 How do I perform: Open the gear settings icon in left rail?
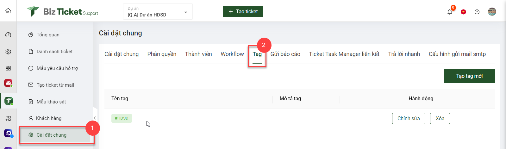pyautogui.click(x=8, y=52)
